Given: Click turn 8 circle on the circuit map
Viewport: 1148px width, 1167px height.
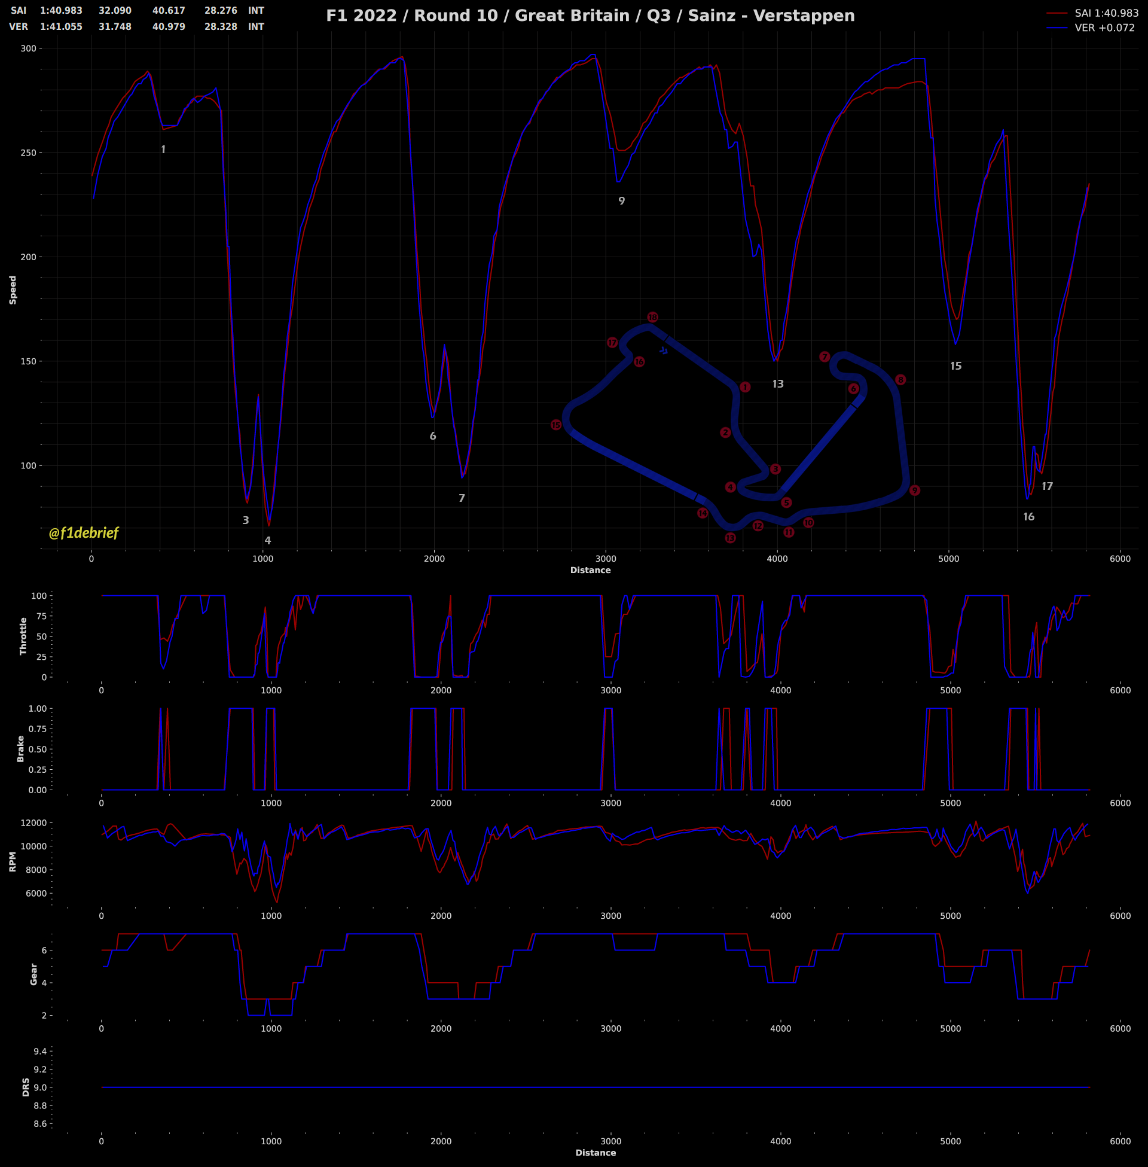Looking at the screenshot, I should (900, 380).
